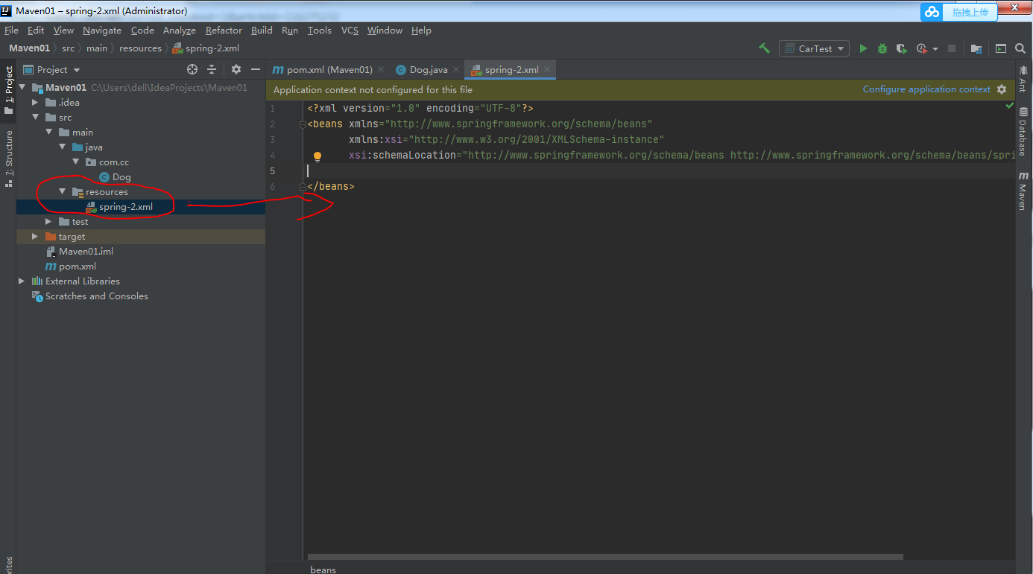Click the blue cloud upload button

(958, 11)
